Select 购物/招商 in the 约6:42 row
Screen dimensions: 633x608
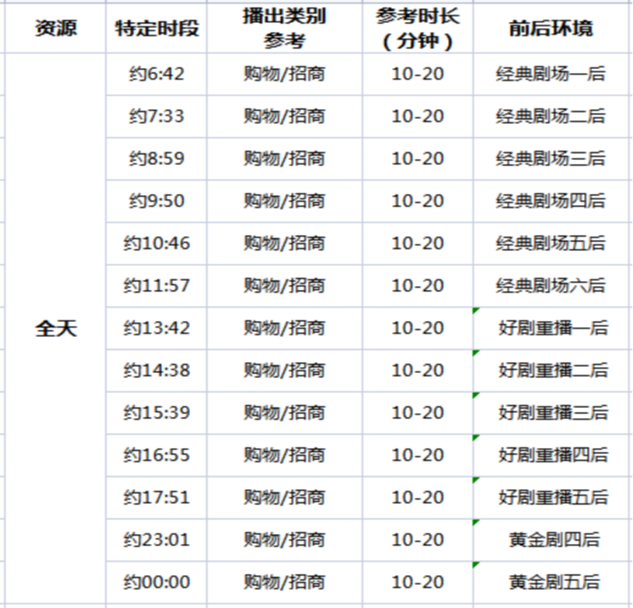pyautogui.click(x=284, y=74)
